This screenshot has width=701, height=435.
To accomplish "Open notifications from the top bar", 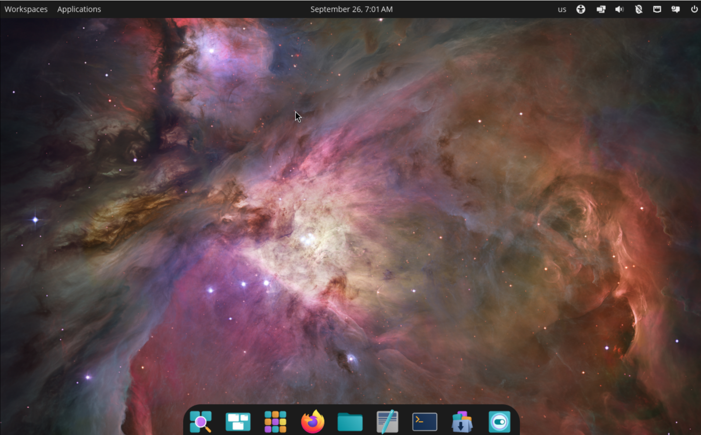I will point(675,9).
